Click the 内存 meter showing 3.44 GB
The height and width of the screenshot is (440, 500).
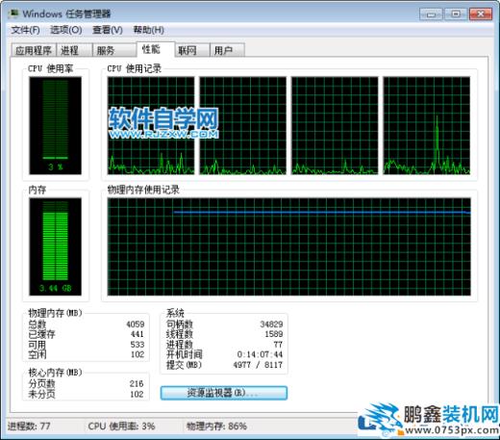coord(55,246)
